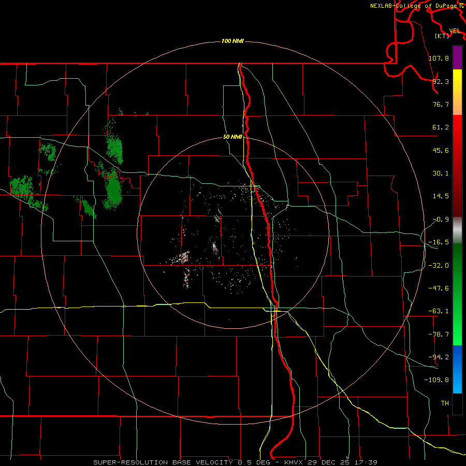The height and width of the screenshot is (466, 466).
Task: Select the 30.1 velocity scale value
Action: (x=441, y=173)
